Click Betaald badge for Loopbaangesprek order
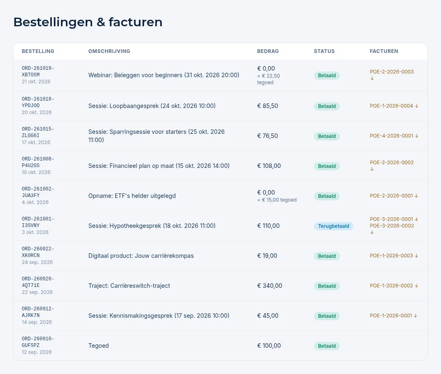Viewport: 441px width, 374px height. (x=327, y=106)
